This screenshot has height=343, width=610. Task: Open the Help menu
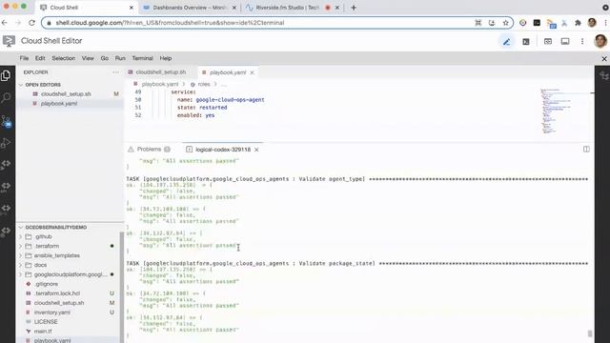(x=166, y=58)
